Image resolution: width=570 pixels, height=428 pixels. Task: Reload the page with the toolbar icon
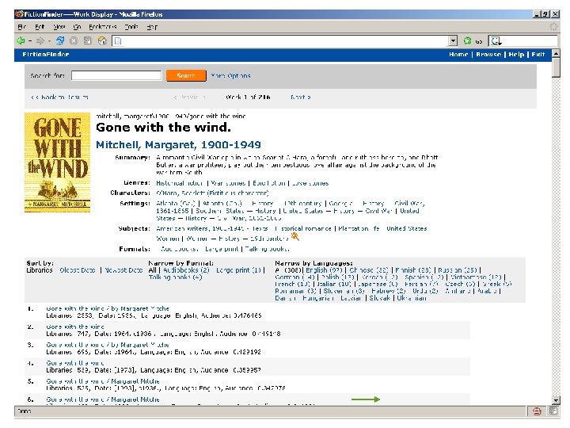[x=60, y=40]
